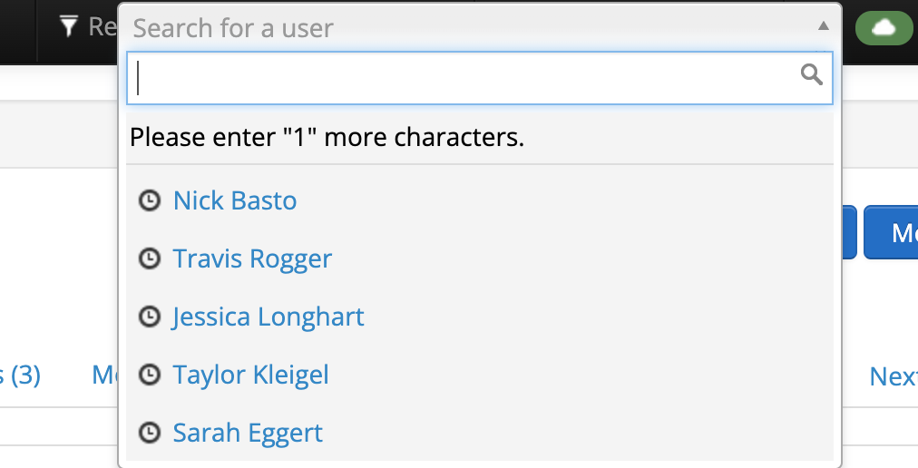Image resolution: width=918 pixels, height=468 pixels.
Task: Click the blue button behind dropdown edge
Action: 849,232
